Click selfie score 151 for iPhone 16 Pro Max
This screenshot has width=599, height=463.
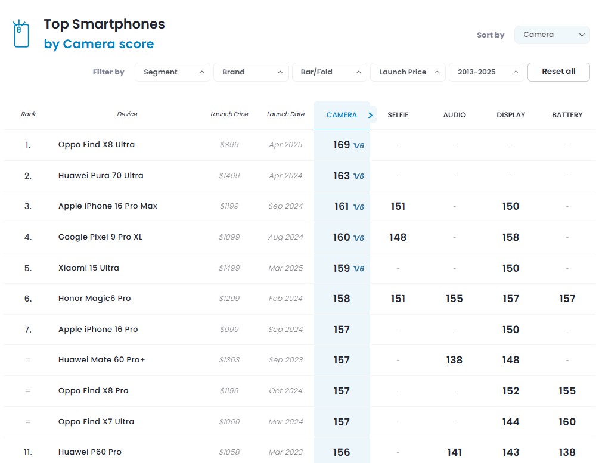point(398,207)
